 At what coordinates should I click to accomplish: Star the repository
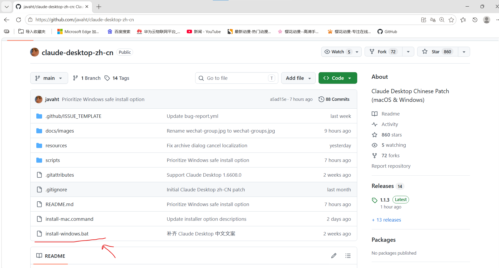pyautogui.click(x=438, y=52)
